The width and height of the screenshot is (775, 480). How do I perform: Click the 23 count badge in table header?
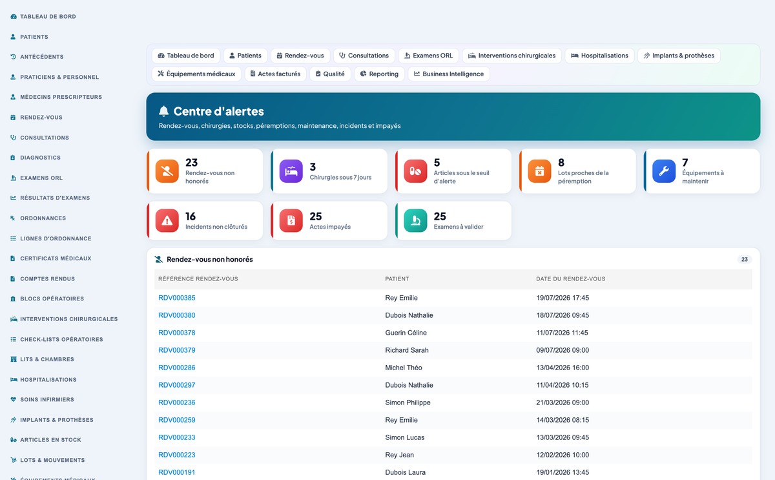coord(745,259)
